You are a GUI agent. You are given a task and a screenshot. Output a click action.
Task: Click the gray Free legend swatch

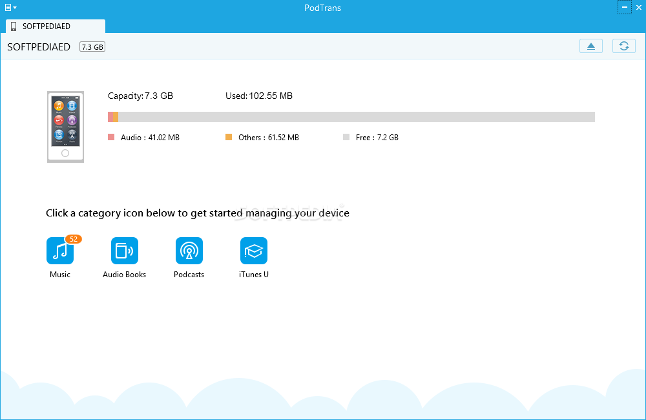[x=346, y=137]
